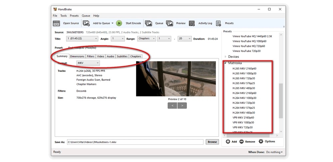Click the Start Encode label

[x=134, y=23]
